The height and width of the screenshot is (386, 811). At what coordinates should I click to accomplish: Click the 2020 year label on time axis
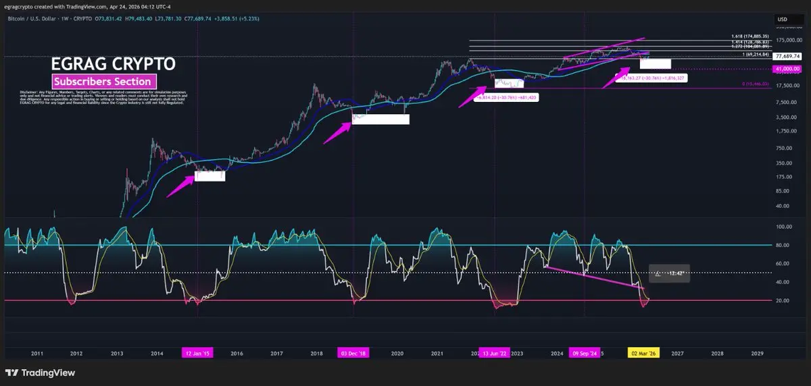click(x=397, y=353)
